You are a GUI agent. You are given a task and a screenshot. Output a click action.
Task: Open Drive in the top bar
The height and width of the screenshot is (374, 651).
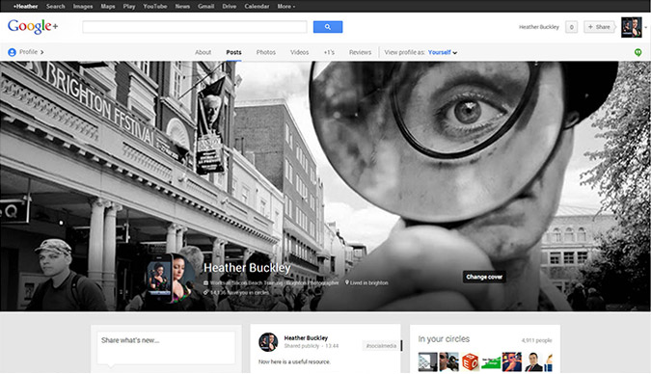pos(230,6)
